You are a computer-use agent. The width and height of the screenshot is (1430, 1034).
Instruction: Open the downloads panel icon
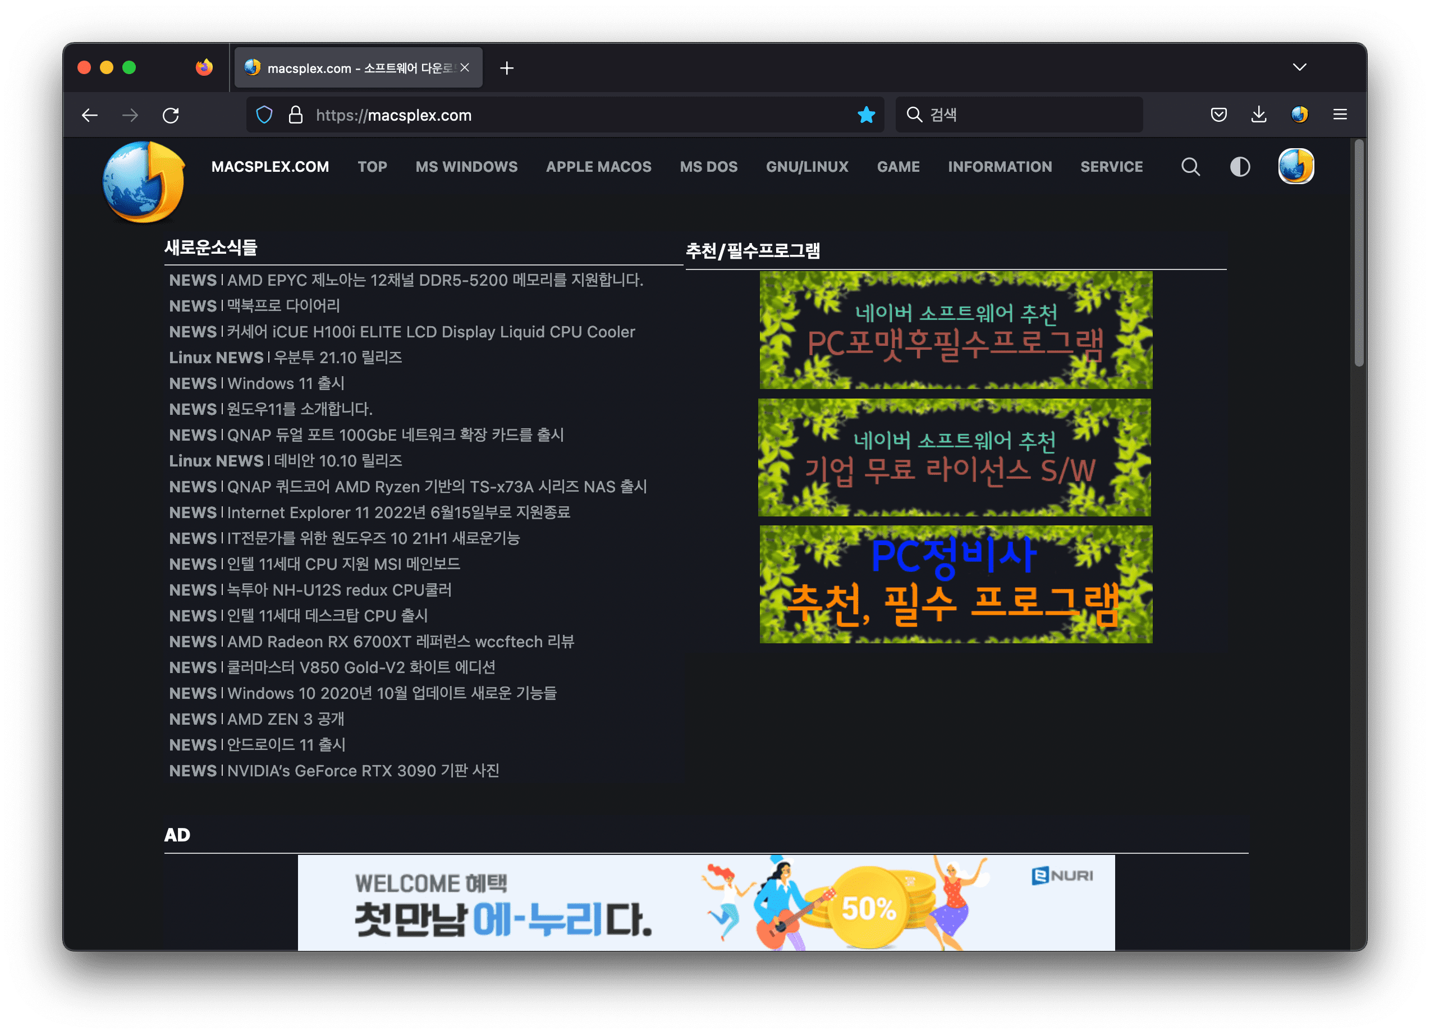point(1259,115)
